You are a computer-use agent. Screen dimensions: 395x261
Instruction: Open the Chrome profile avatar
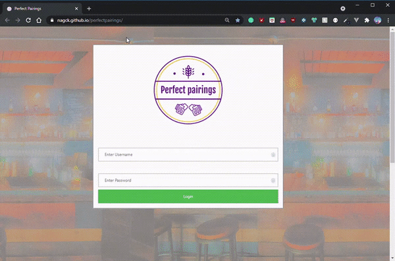[x=377, y=20]
